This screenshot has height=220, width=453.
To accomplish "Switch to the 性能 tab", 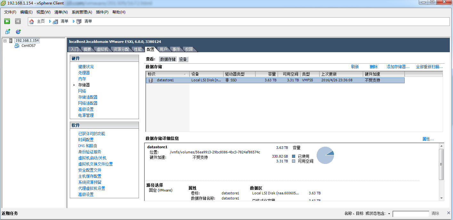I will coord(138,49).
